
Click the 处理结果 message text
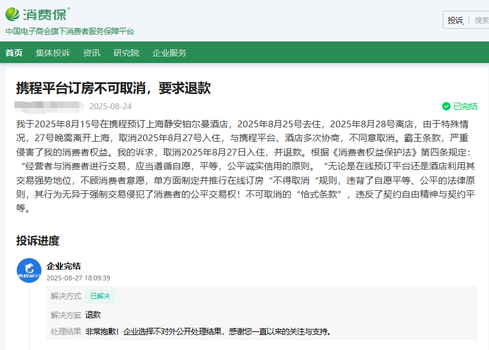point(208,331)
